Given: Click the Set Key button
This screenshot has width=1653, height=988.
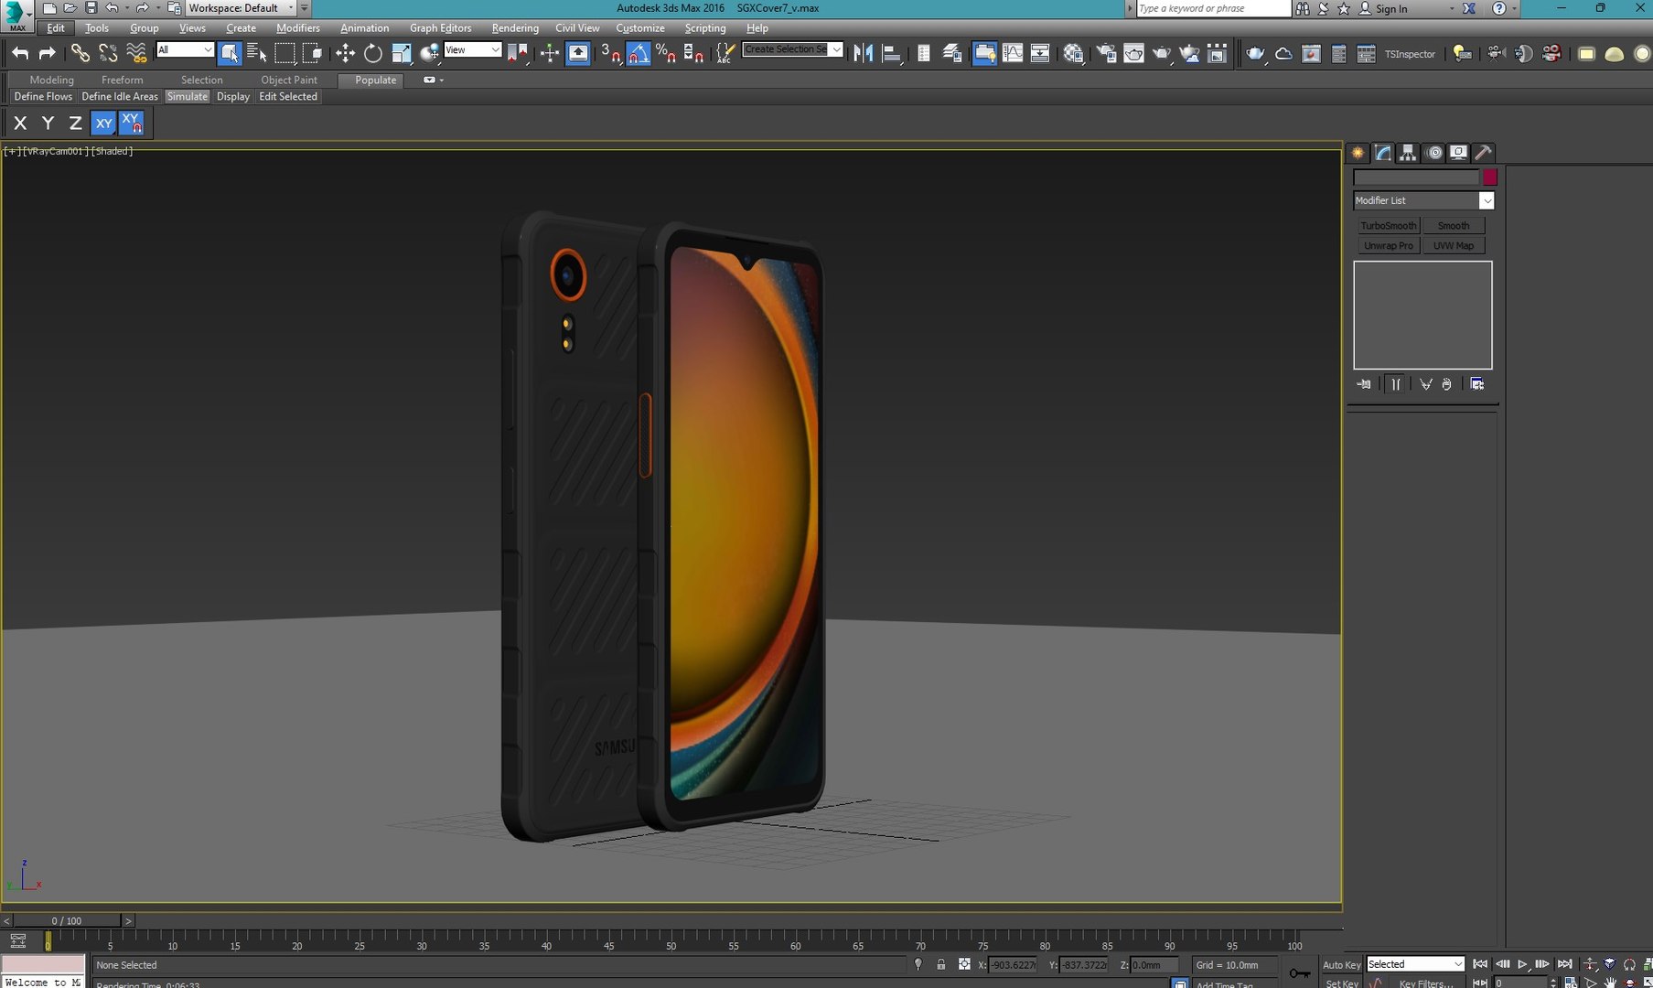Looking at the screenshot, I should [x=1342, y=983].
